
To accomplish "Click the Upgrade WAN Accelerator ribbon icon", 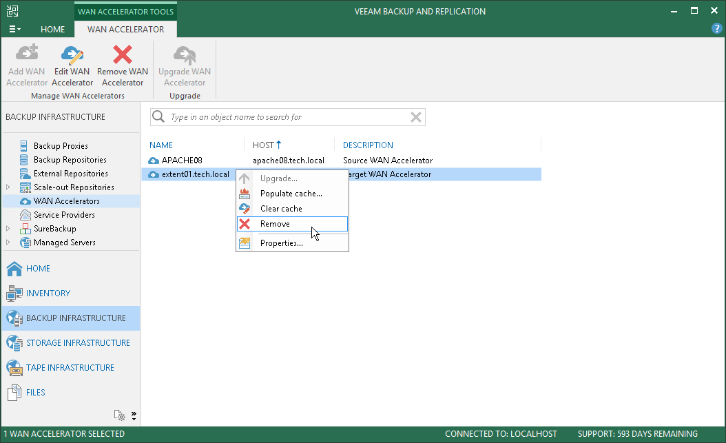I will coord(185,54).
